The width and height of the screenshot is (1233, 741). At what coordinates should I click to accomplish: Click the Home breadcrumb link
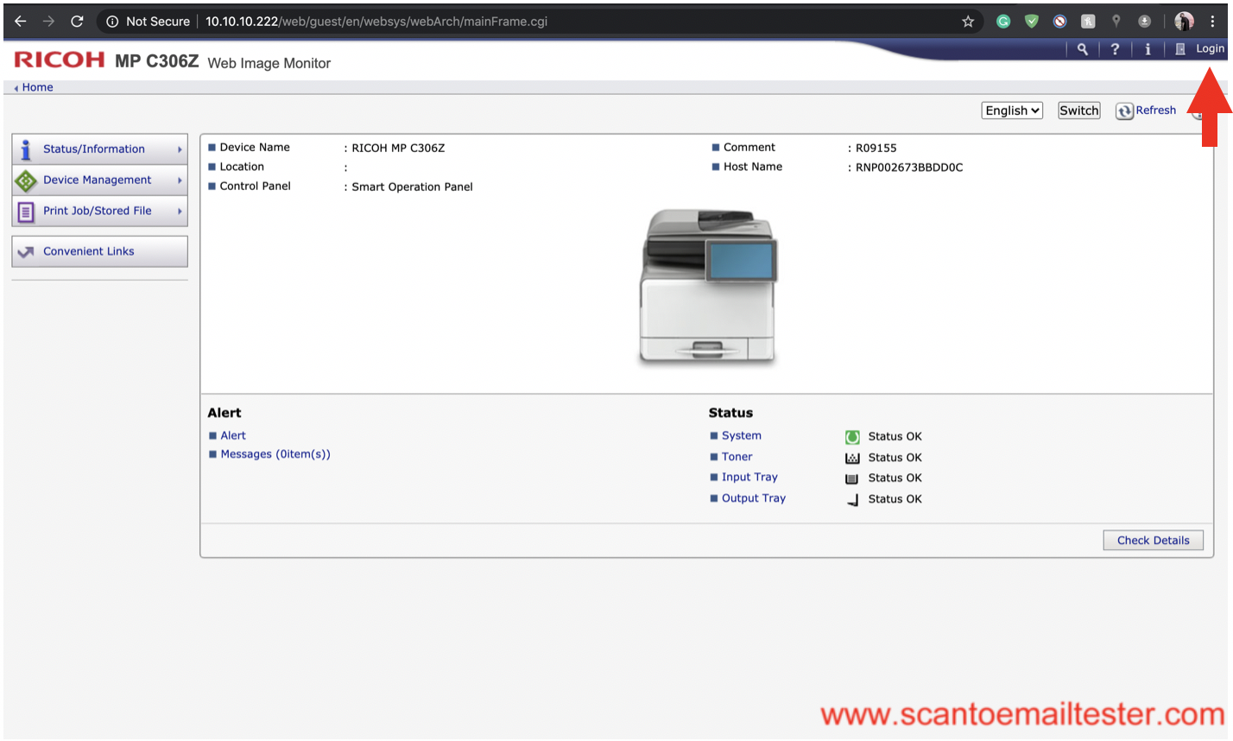tap(37, 87)
